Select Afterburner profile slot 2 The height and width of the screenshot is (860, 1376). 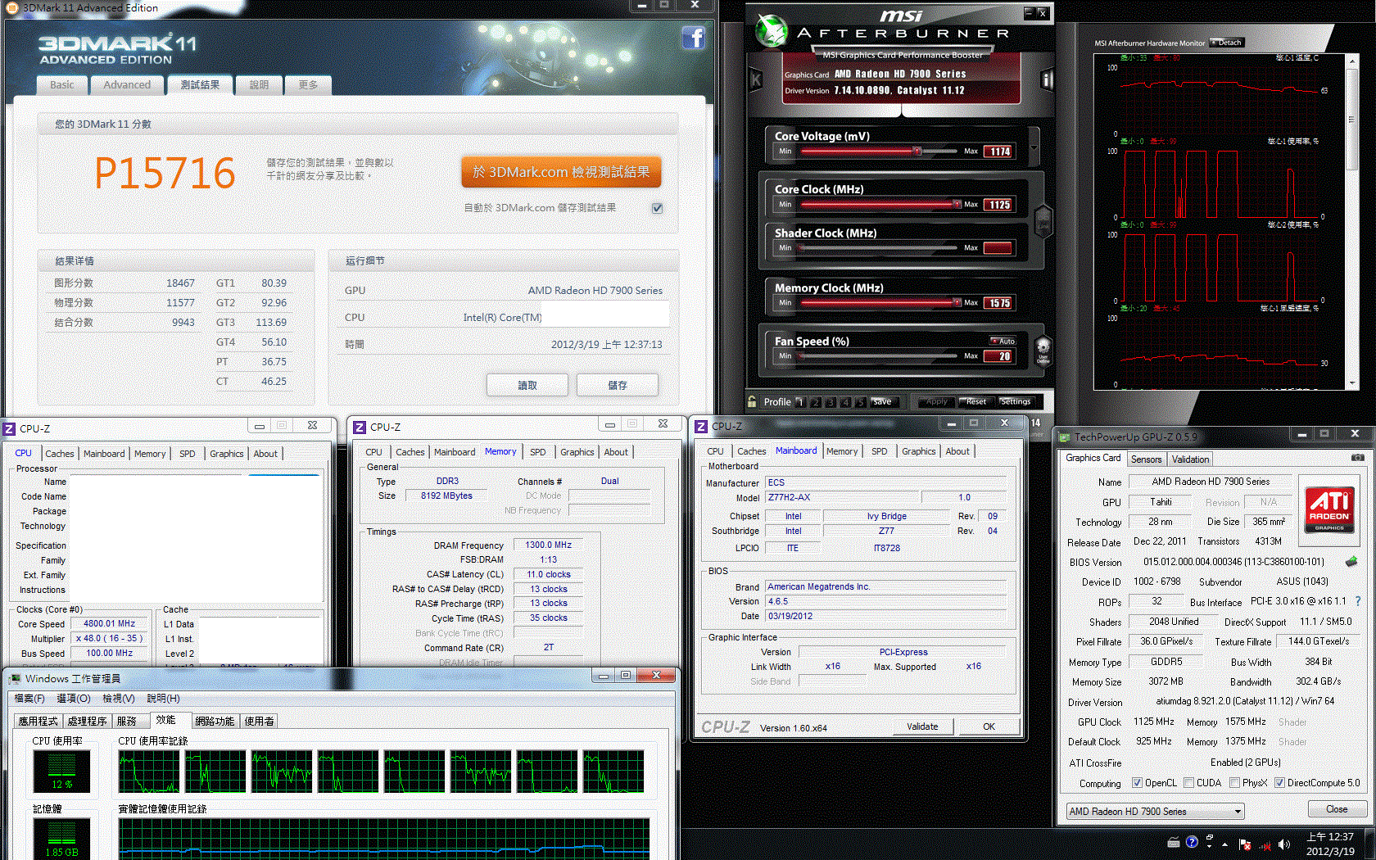816,402
